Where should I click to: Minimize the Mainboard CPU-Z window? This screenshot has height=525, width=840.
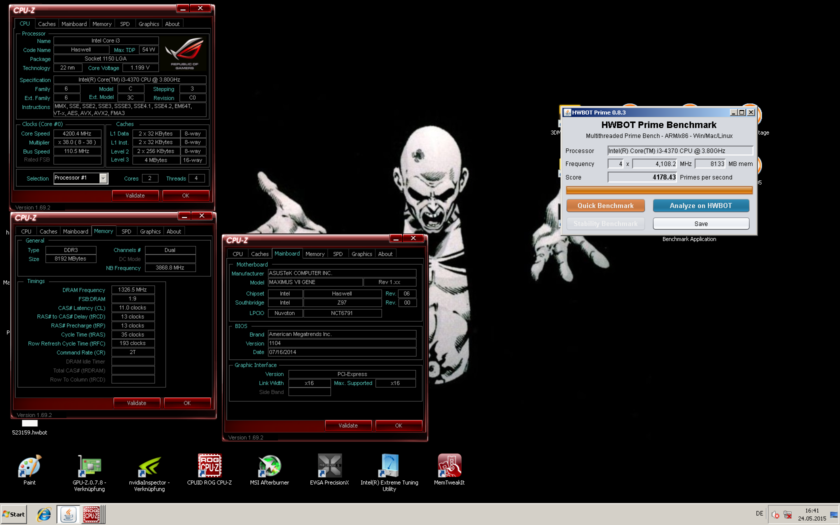pos(396,238)
